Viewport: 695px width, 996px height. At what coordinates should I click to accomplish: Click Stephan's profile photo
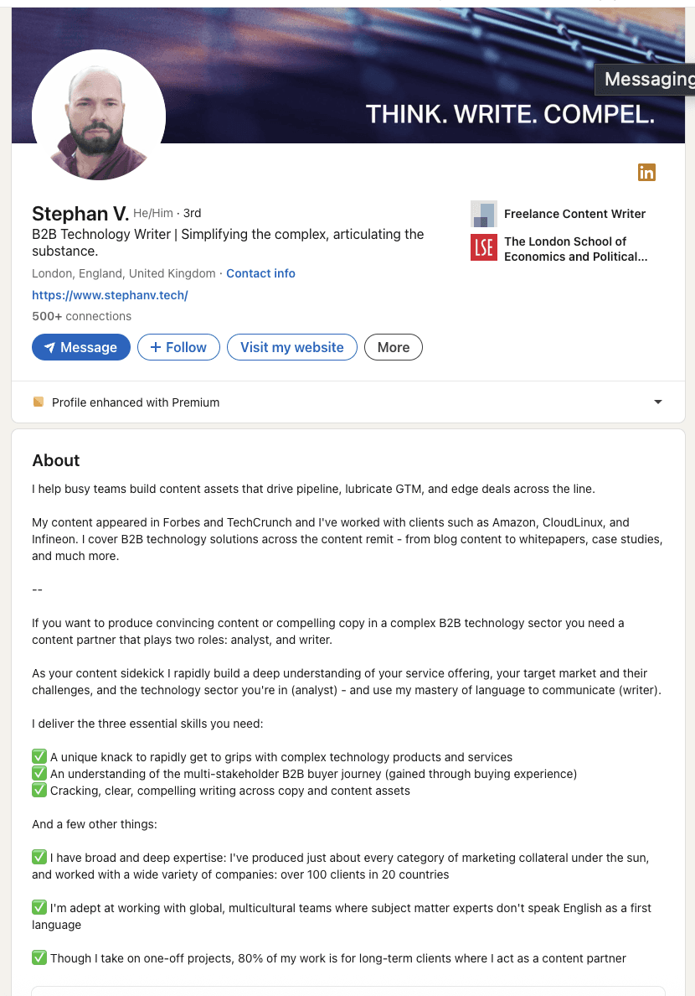coord(98,115)
